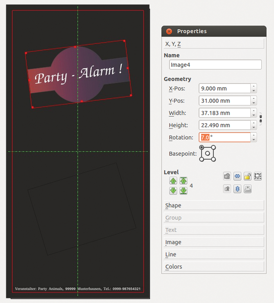Viewport: 274px width, 303px height.
Task: Expand the Colors section
Action: [x=214, y=267]
